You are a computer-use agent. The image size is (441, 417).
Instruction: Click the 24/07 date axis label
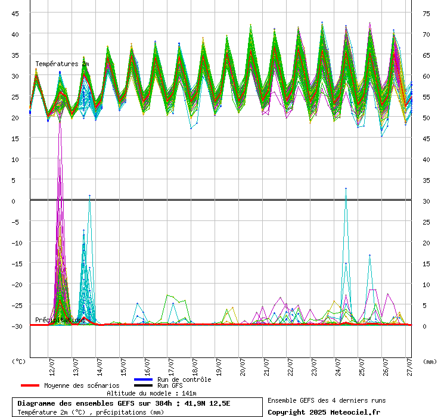(338, 367)
